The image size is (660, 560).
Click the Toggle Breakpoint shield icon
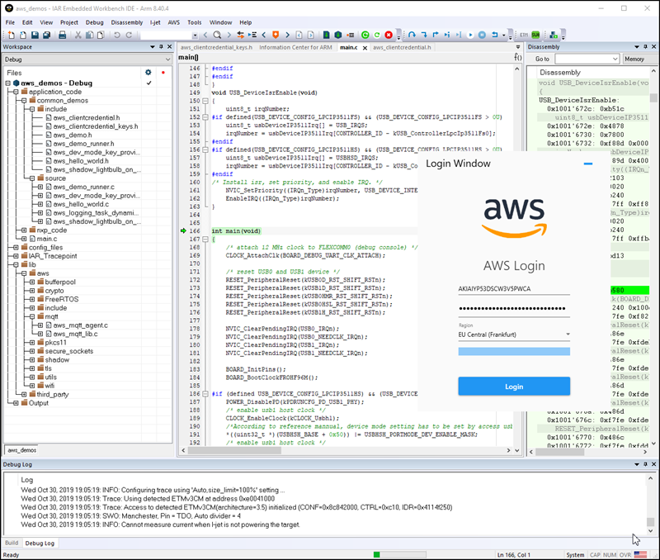tap(276, 36)
